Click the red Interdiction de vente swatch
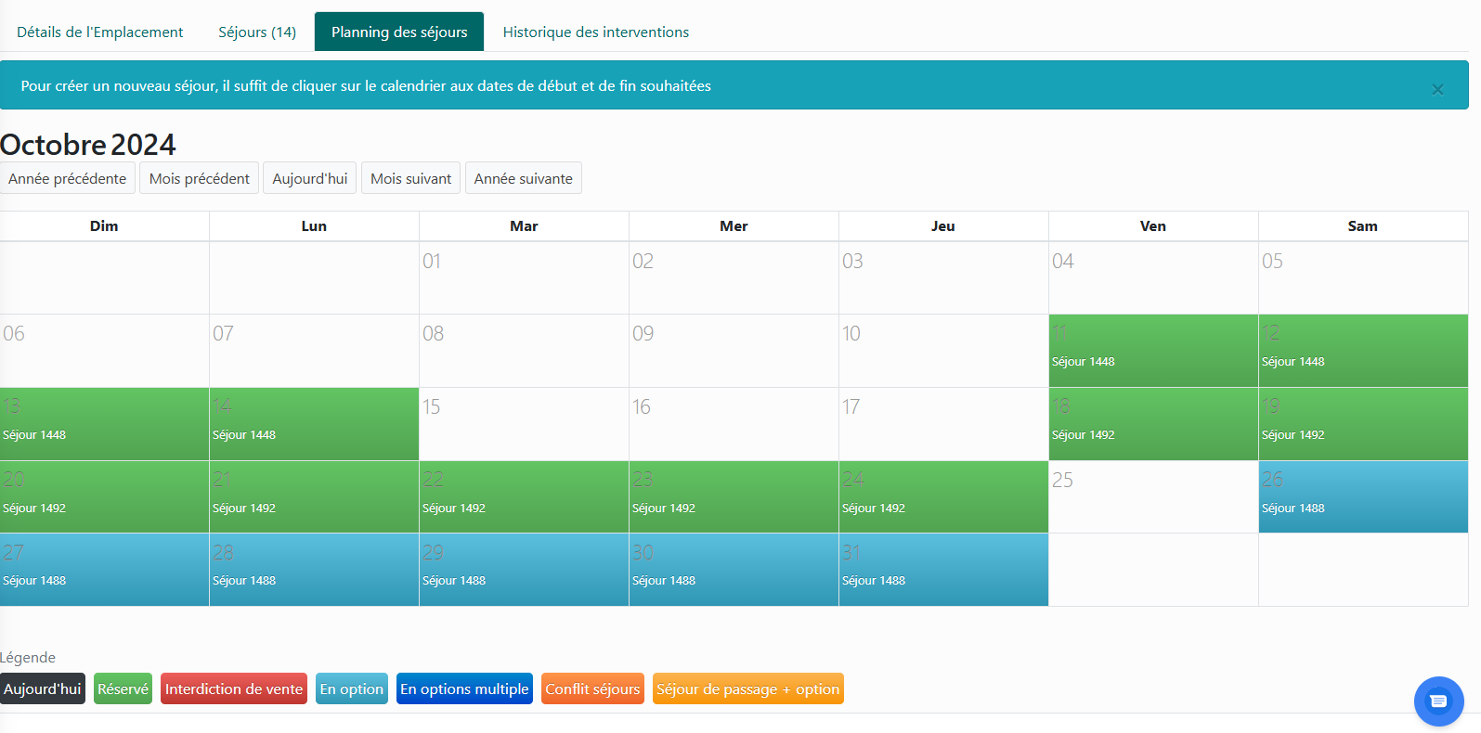The width and height of the screenshot is (1481, 733). [x=234, y=689]
